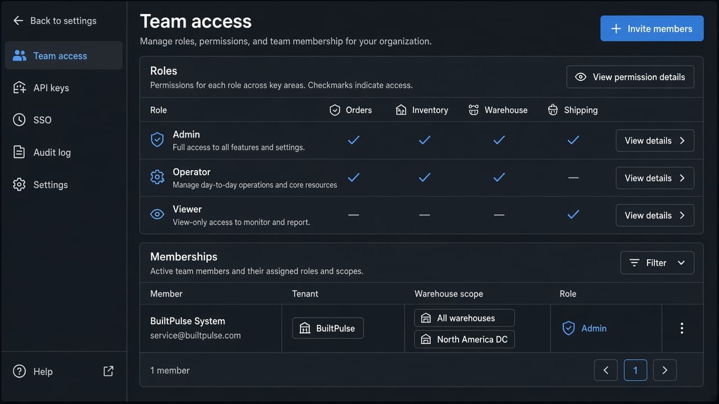This screenshot has width=719, height=404.
Task: Click the Orders column shield icon
Action: tap(335, 110)
